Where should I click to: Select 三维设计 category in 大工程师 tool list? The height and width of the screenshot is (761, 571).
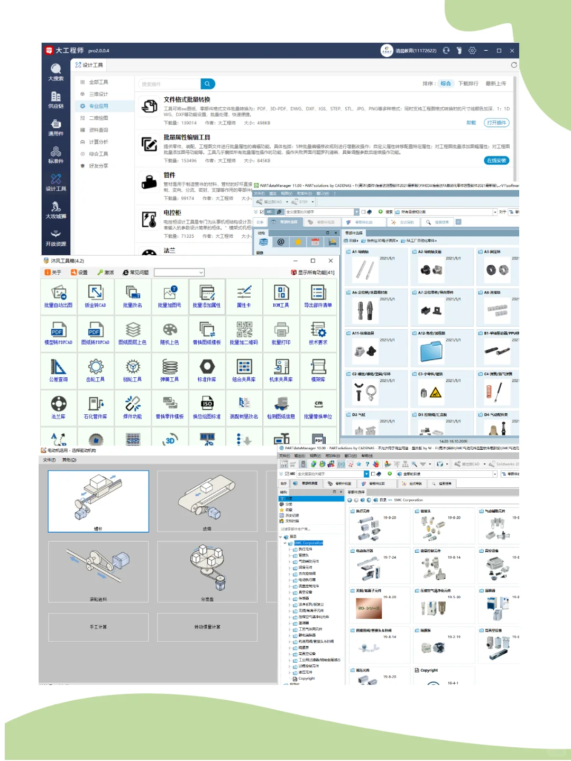coord(98,94)
